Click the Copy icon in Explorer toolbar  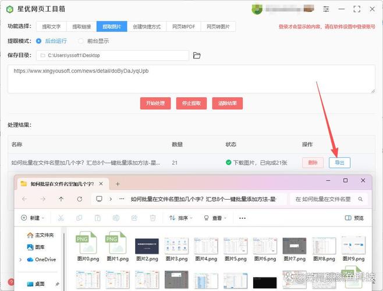point(79,218)
